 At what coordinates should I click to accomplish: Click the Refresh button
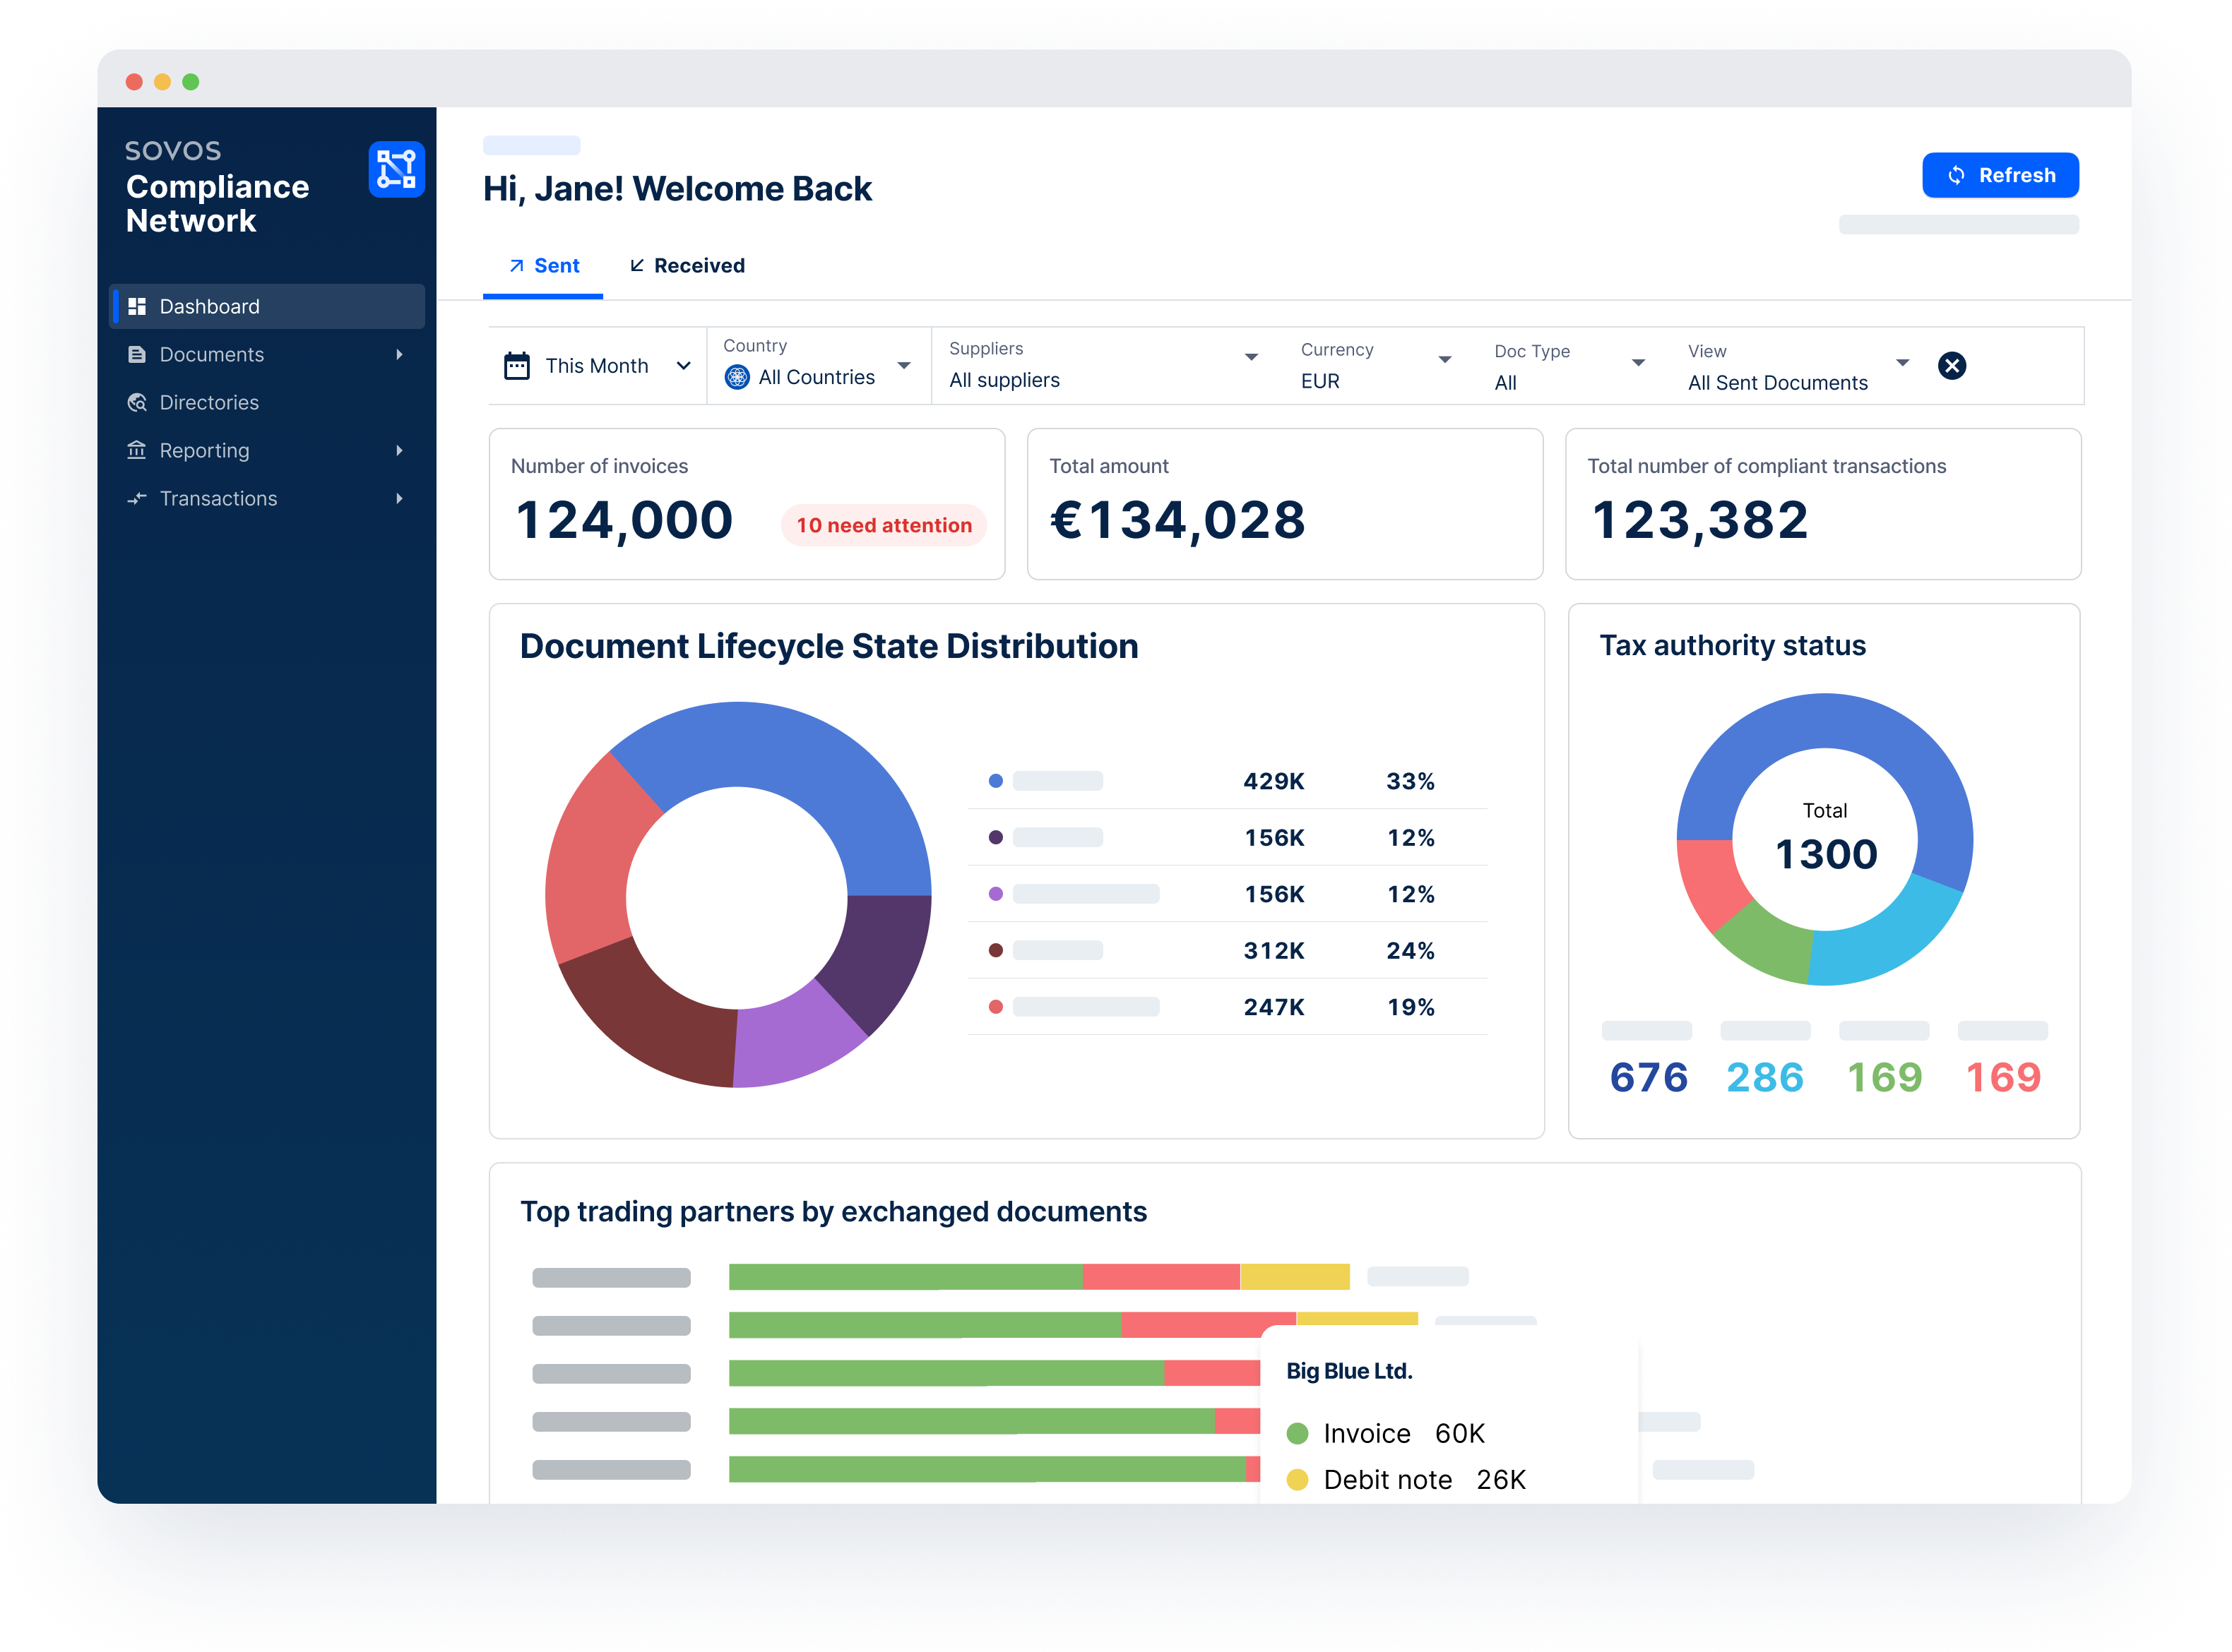click(2000, 174)
